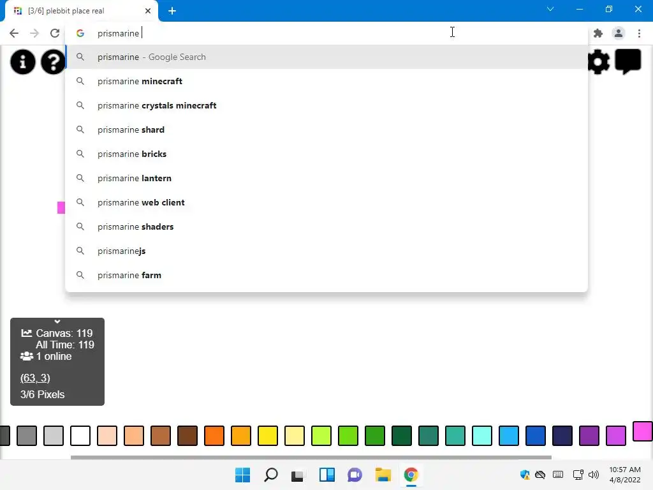Select the medium gray color swatch

click(x=27, y=436)
